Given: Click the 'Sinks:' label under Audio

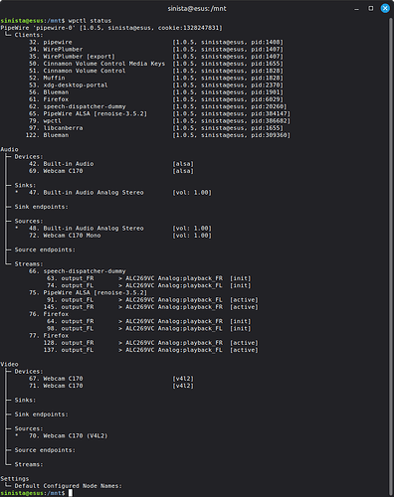Looking at the screenshot, I should [25, 185].
